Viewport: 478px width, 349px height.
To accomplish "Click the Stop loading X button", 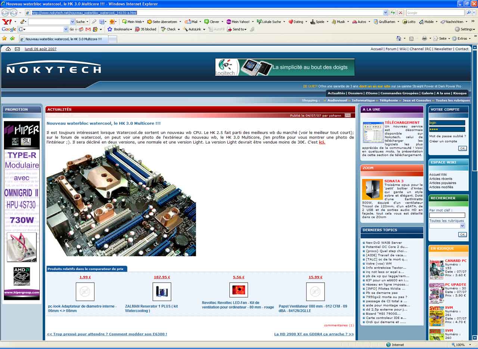I will (401, 12).
